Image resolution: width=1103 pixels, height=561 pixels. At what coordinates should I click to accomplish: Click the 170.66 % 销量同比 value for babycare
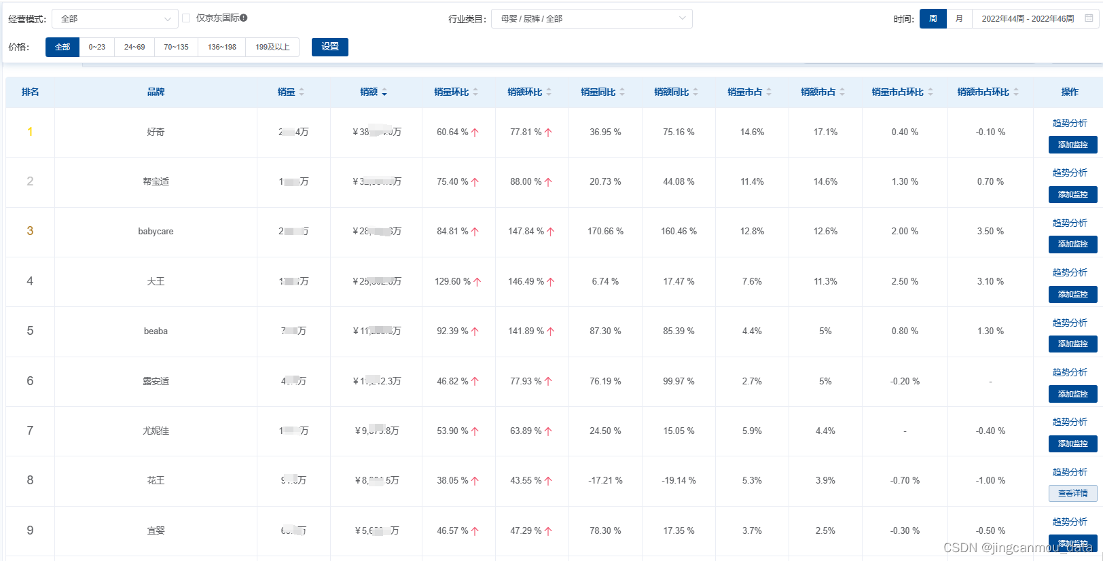[x=605, y=231]
